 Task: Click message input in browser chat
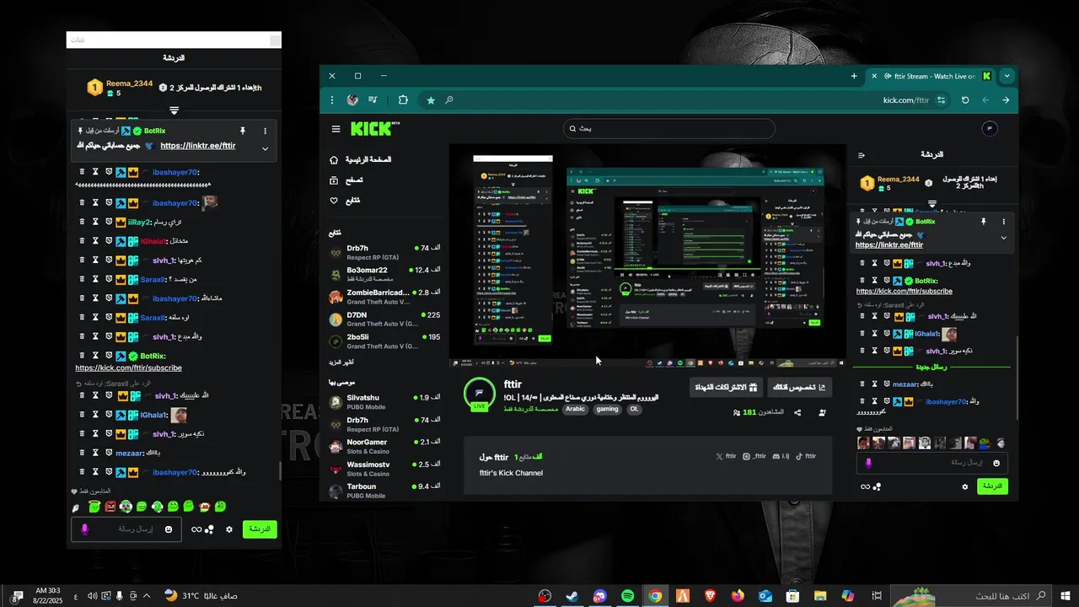click(931, 463)
